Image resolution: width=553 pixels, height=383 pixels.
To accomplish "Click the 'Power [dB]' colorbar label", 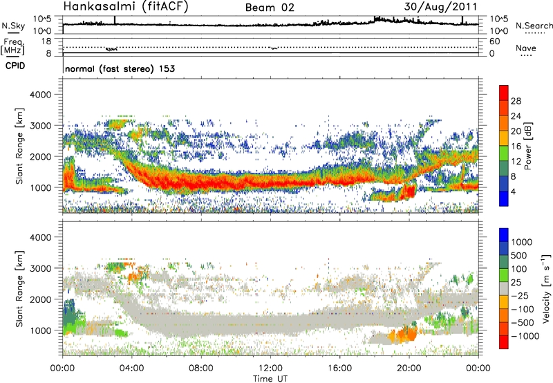I will click(x=527, y=146).
